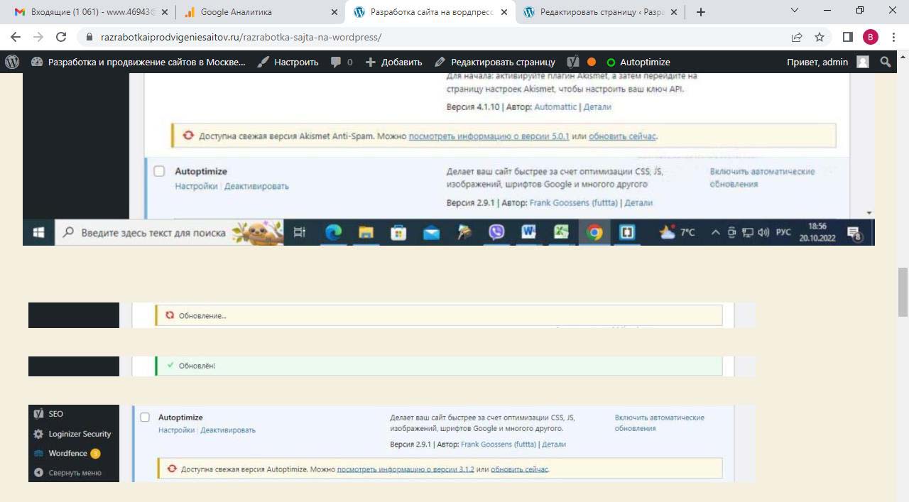The image size is (909, 502).
Task: Open the Добавить menu in admin bar
Action: (x=393, y=62)
